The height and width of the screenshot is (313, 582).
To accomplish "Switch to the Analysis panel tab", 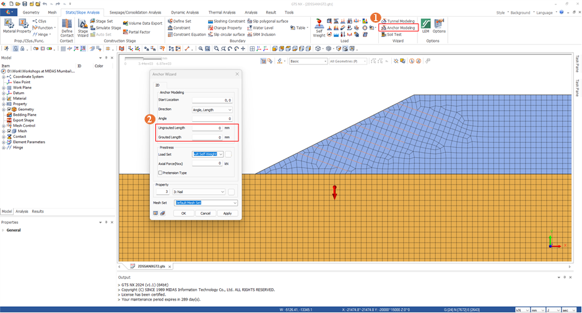I will (22, 212).
